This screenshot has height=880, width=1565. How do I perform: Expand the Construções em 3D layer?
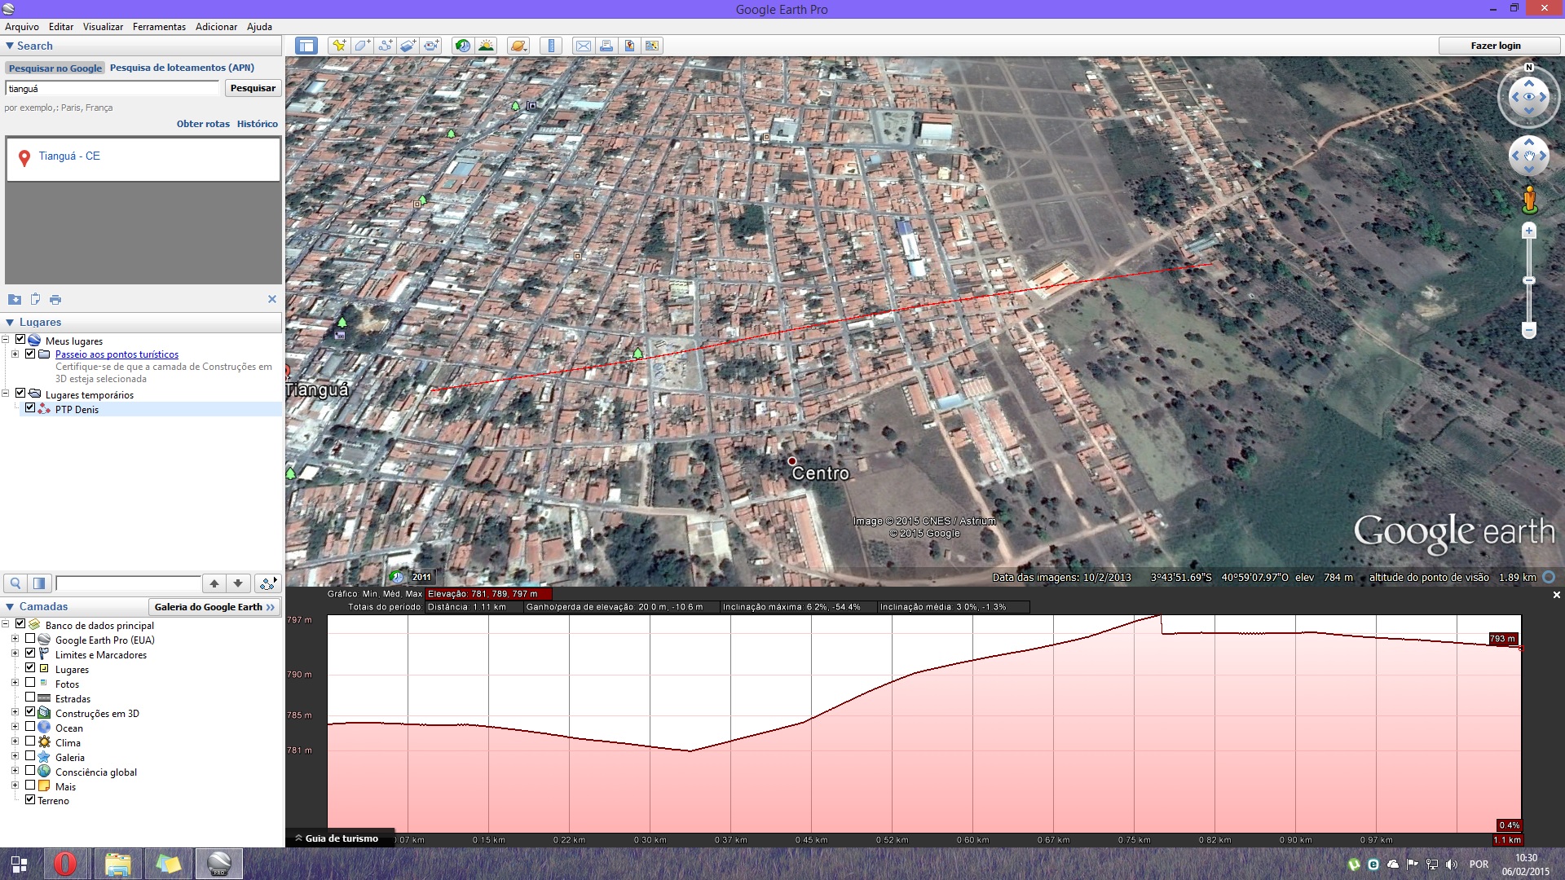pyautogui.click(x=15, y=713)
